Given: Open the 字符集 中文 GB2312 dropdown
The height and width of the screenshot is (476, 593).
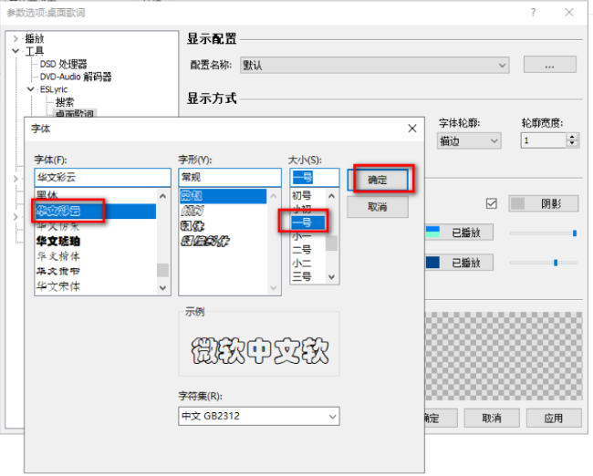Looking at the screenshot, I should click(x=258, y=417).
